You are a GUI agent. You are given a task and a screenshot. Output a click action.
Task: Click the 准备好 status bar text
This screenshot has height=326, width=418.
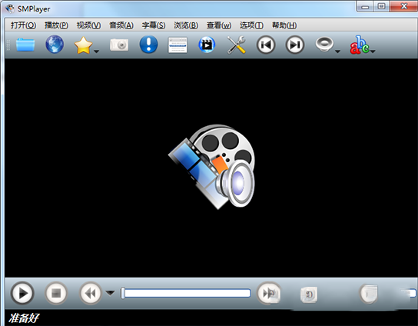[24, 318]
